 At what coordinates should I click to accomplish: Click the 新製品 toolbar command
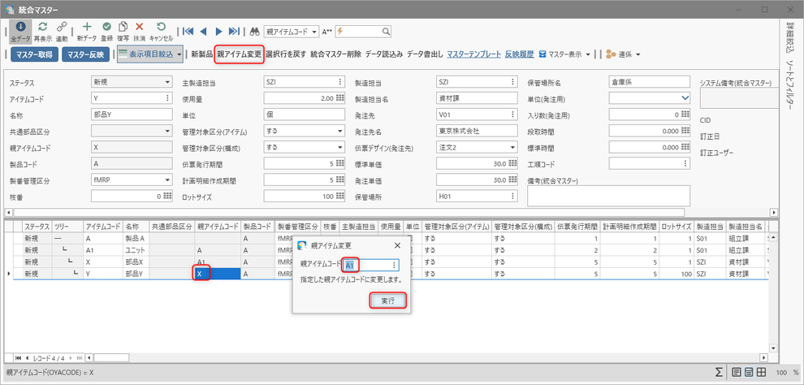click(x=201, y=54)
